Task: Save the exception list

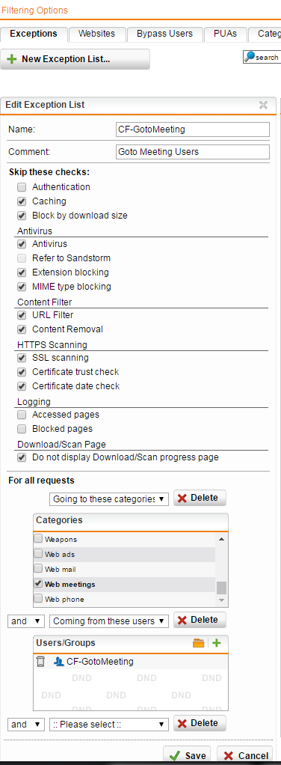Action: [x=188, y=756]
